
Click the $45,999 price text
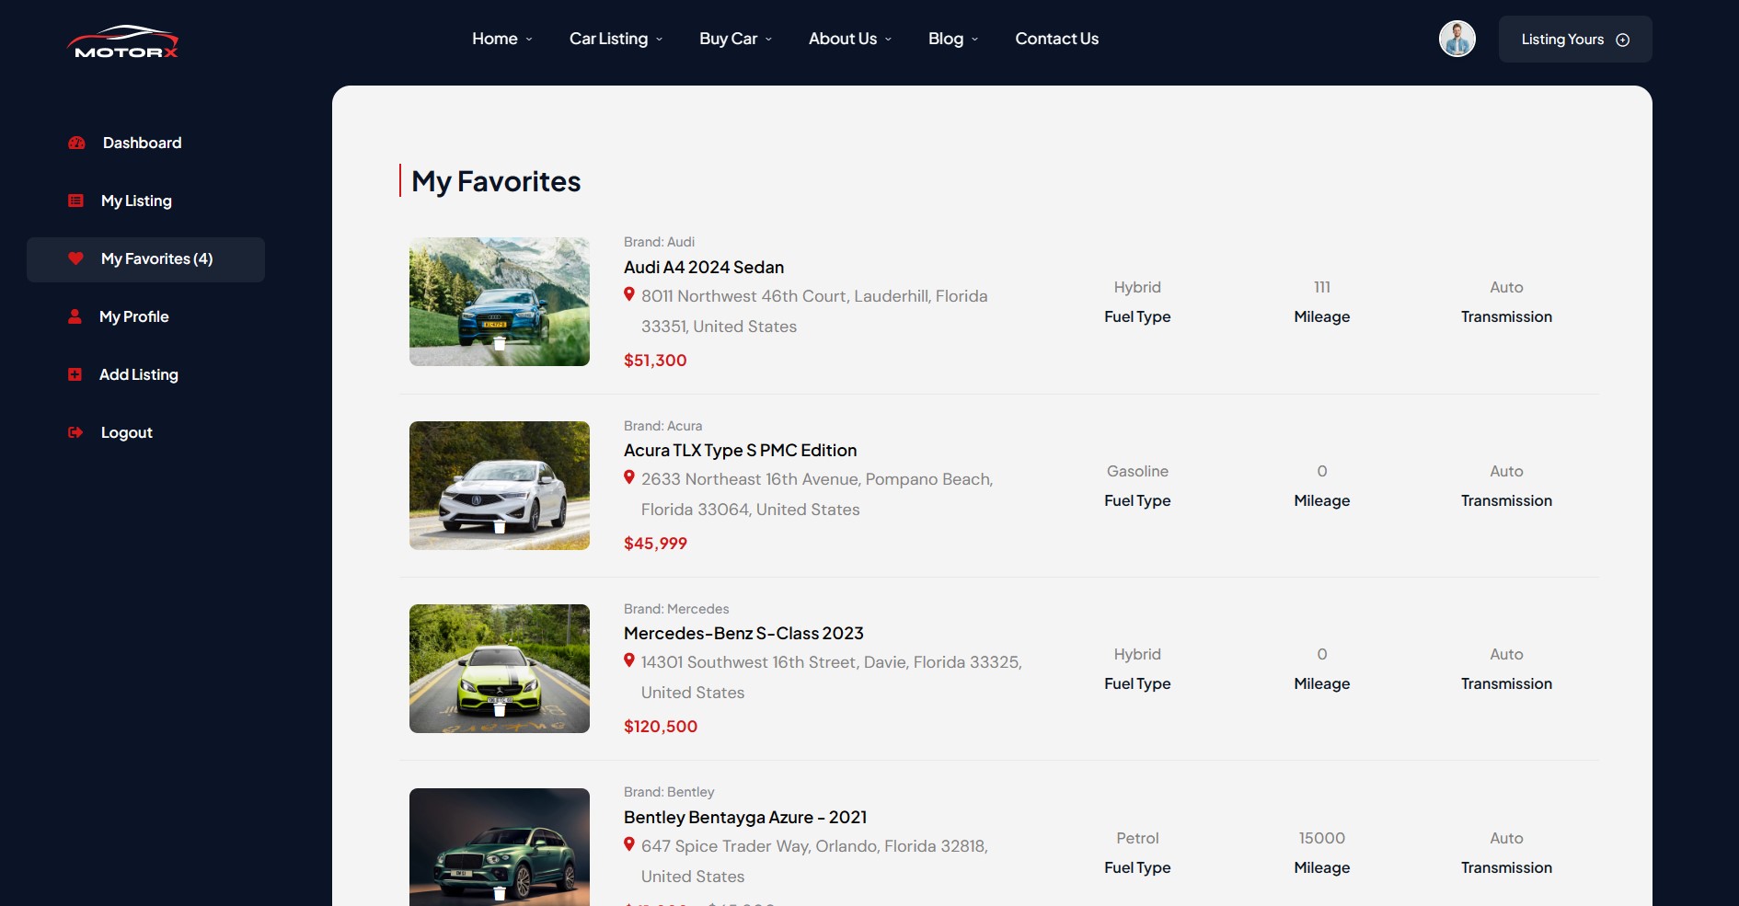click(x=655, y=543)
